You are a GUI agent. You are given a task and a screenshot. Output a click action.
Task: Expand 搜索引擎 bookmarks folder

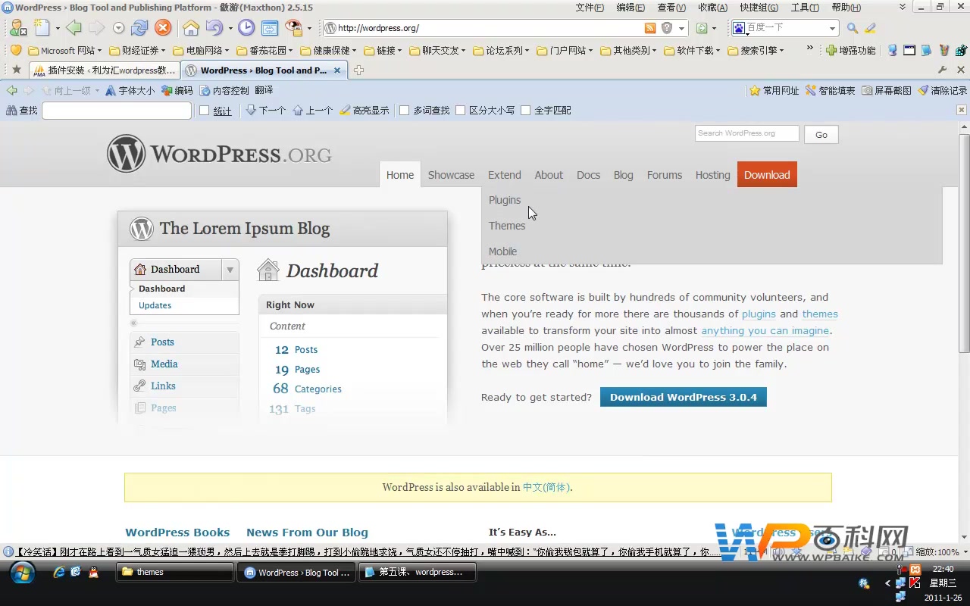(x=756, y=50)
